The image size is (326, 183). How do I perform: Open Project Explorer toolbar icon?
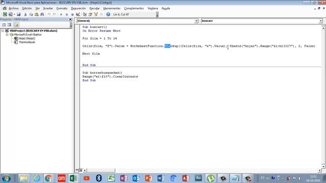[x=85, y=14]
